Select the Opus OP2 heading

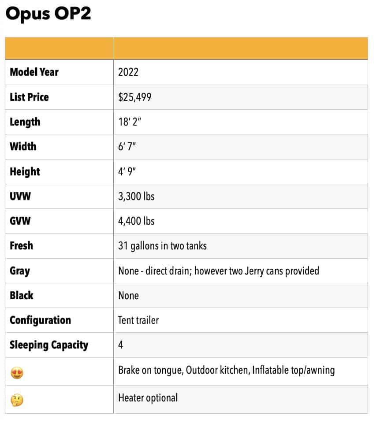pos(48,14)
